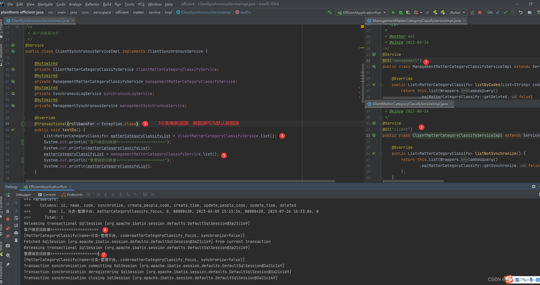Collapse testDs method fold marker at line 40

click(x=24, y=130)
